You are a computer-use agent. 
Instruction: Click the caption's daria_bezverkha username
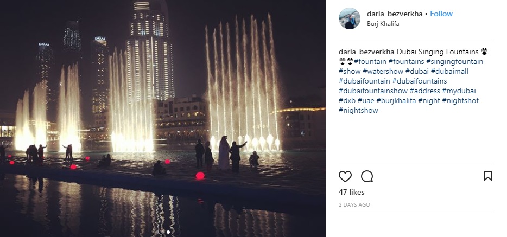pos(366,52)
